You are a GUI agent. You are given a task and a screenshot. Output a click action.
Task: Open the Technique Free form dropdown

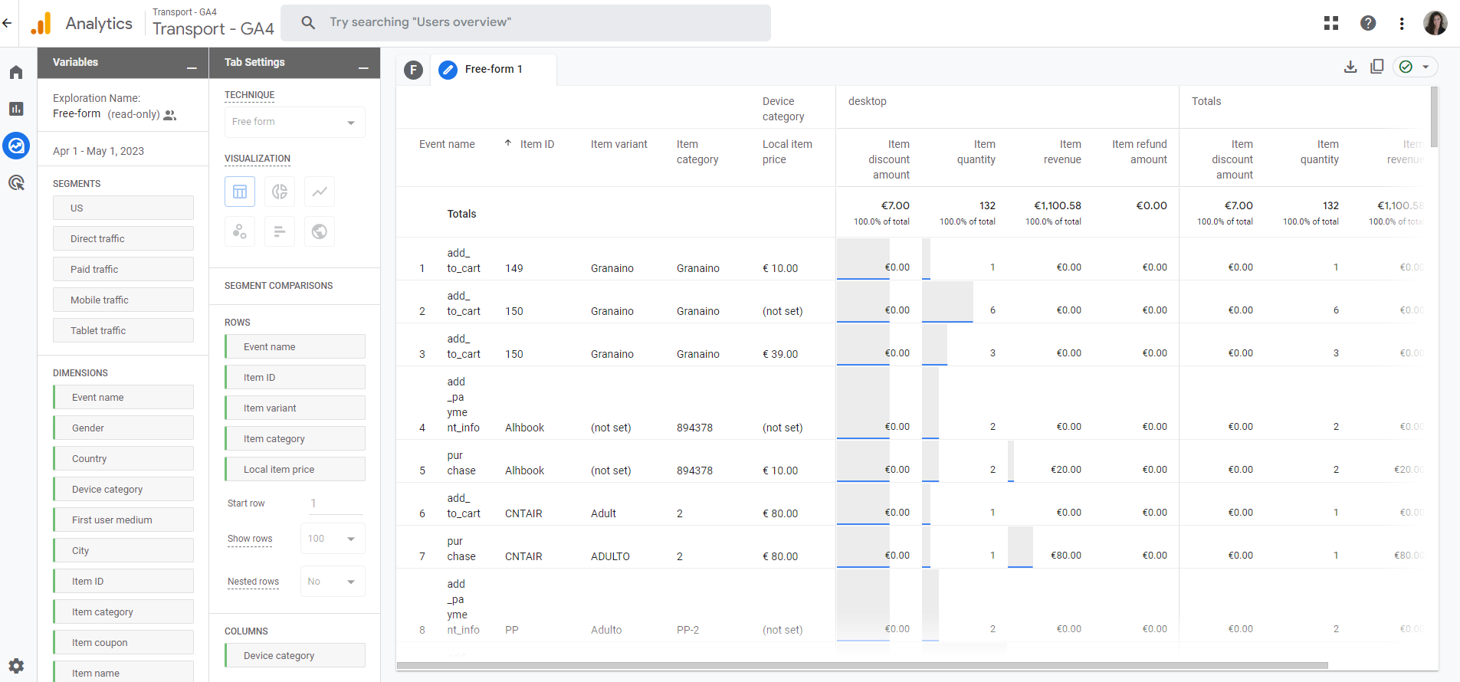295,123
